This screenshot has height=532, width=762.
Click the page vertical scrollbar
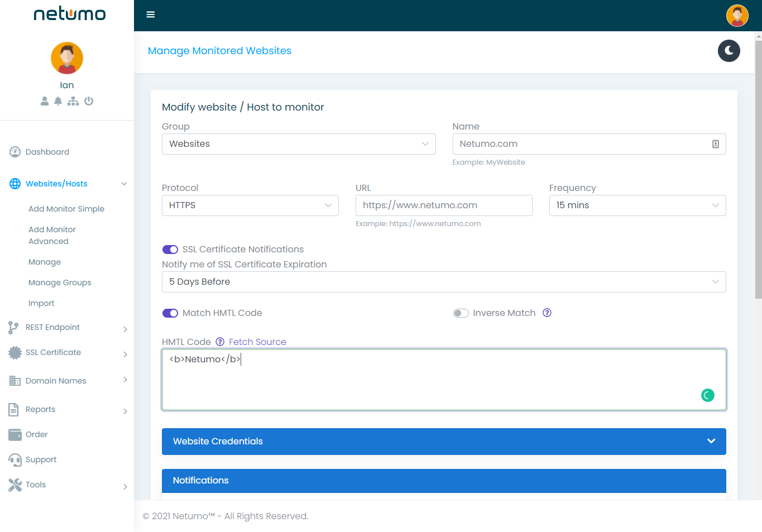pos(758,167)
